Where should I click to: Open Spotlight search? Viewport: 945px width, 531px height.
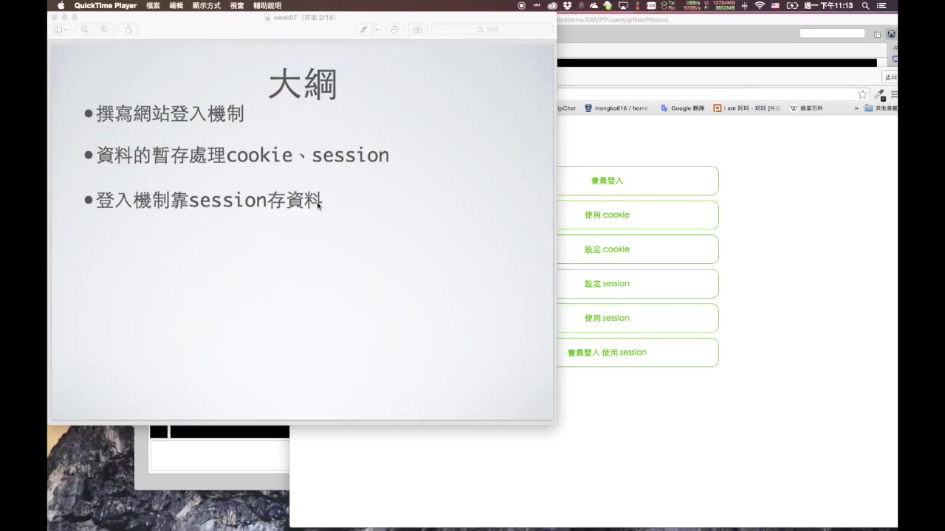865,5
